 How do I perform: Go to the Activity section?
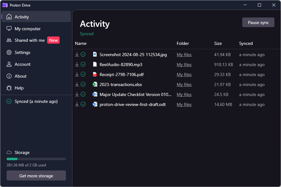point(36,17)
